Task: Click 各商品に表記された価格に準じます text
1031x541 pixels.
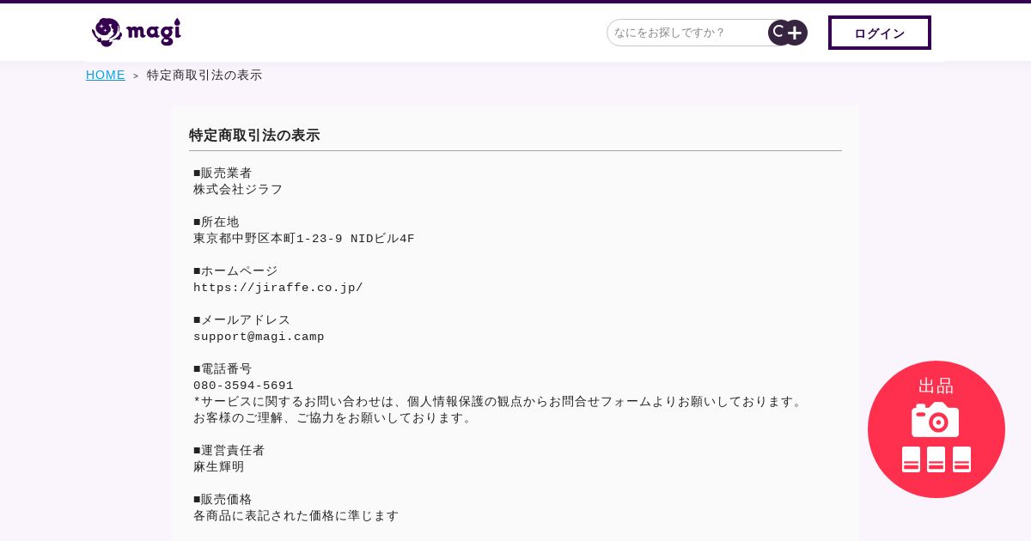Action: pos(296,515)
